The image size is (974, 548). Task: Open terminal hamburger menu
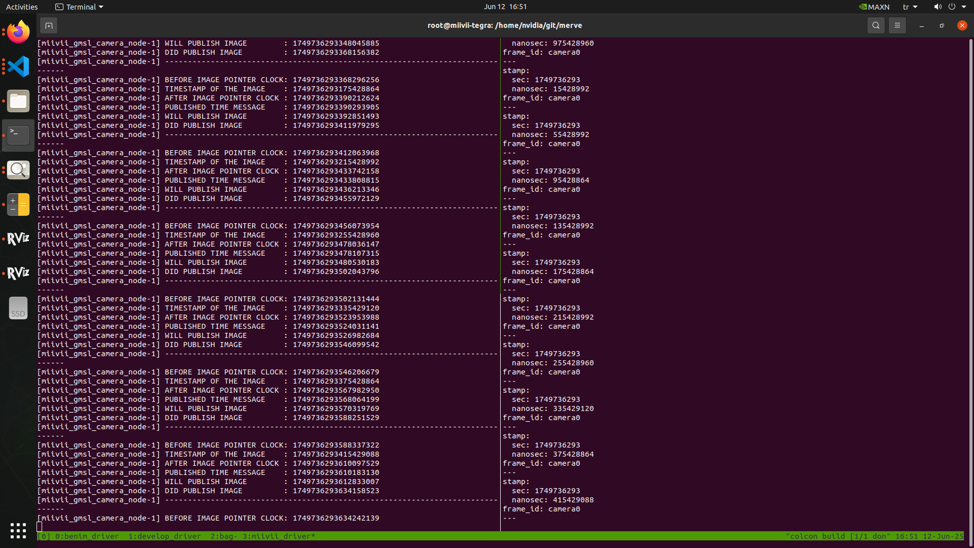pyautogui.click(x=897, y=25)
